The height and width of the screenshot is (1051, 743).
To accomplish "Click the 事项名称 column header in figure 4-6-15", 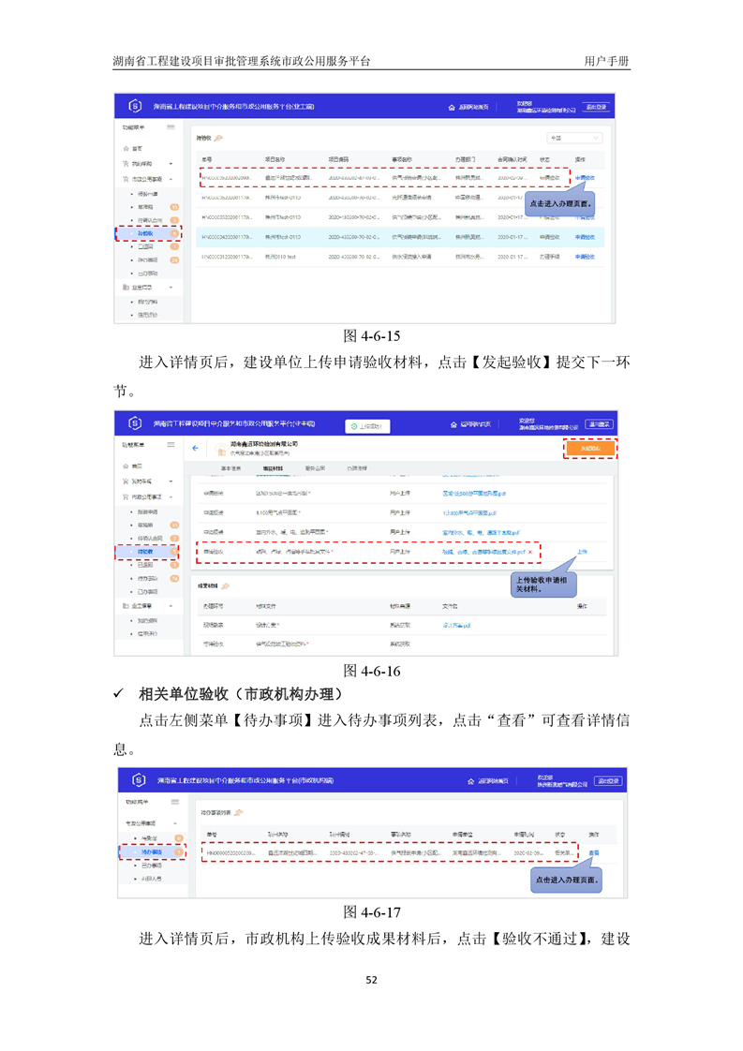I will click(x=402, y=159).
